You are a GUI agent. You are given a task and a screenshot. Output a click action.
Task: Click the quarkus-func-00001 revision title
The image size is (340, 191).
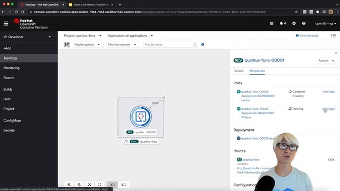coord(264,60)
